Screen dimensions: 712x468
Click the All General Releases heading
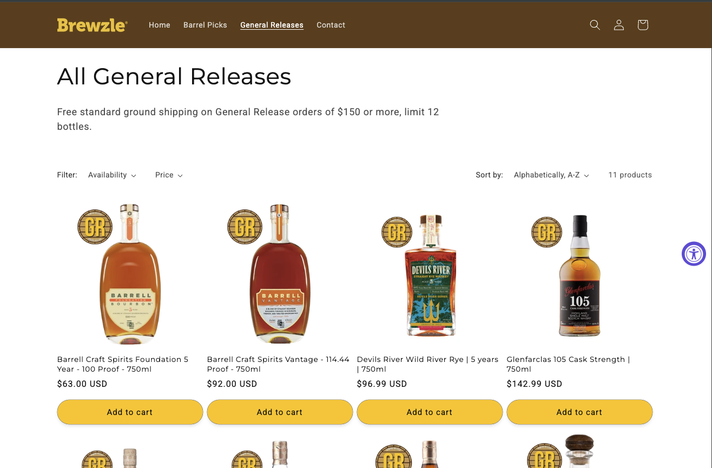tap(174, 77)
